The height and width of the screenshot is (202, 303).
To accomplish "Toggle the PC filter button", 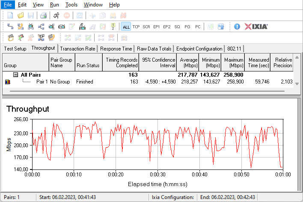I will coord(198,27).
